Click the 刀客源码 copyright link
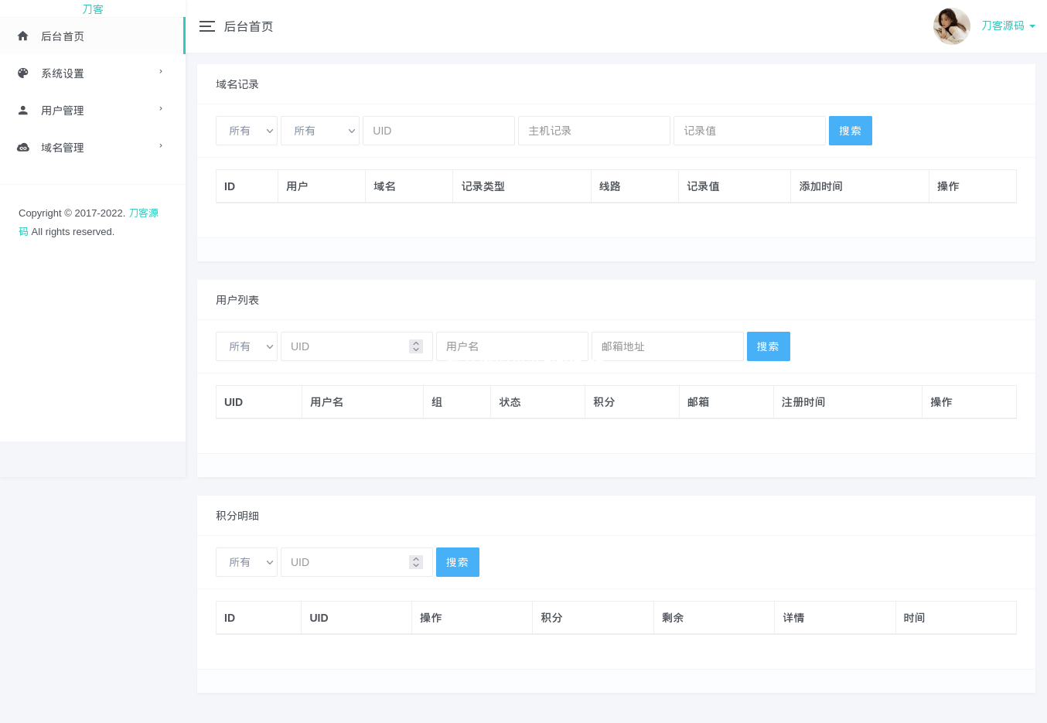 pos(143,213)
